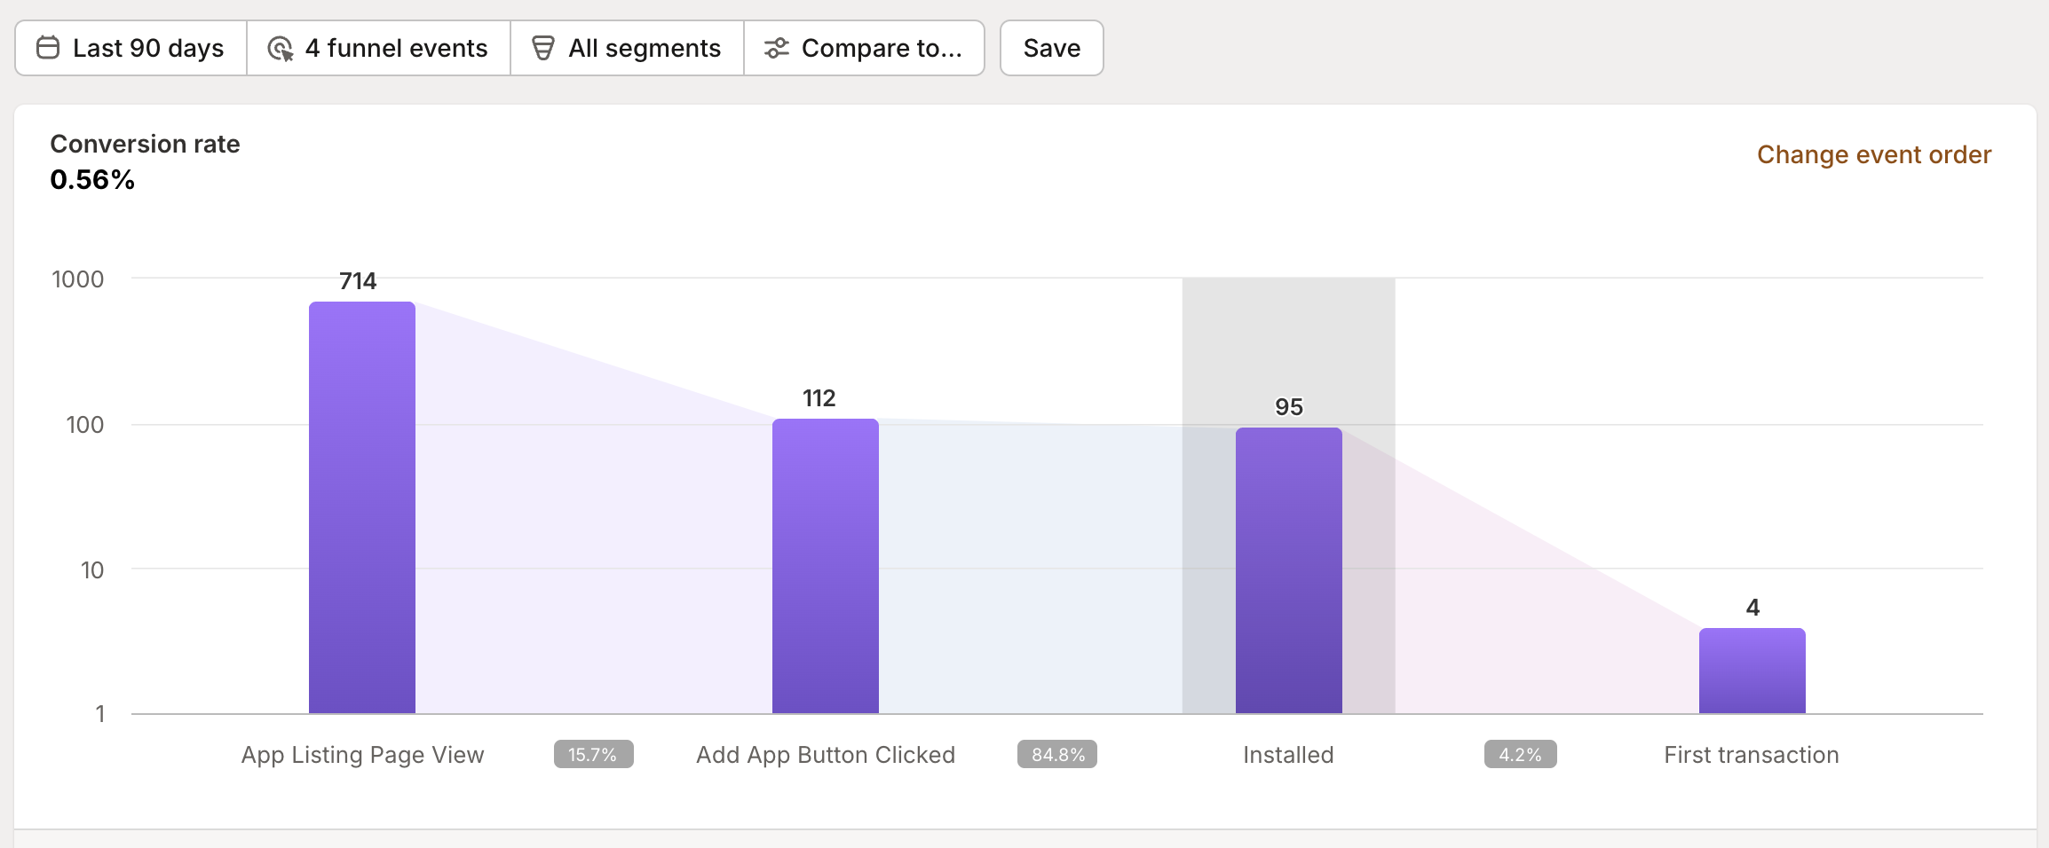Screen dimensions: 2049x848
Task: Open the Compare to... options
Action: 864,48
